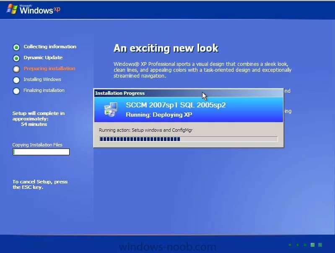Click the Windows XP flag logo
The width and height of the screenshot is (335, 253).
tap(12, 9)
